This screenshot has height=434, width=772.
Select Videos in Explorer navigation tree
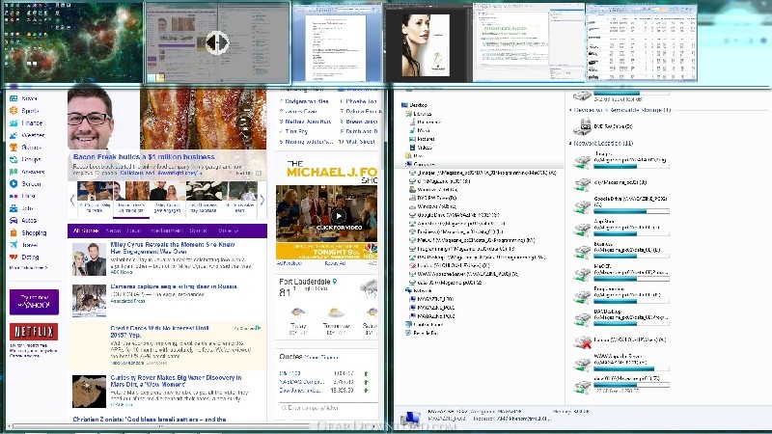click(x=421, y=148)
